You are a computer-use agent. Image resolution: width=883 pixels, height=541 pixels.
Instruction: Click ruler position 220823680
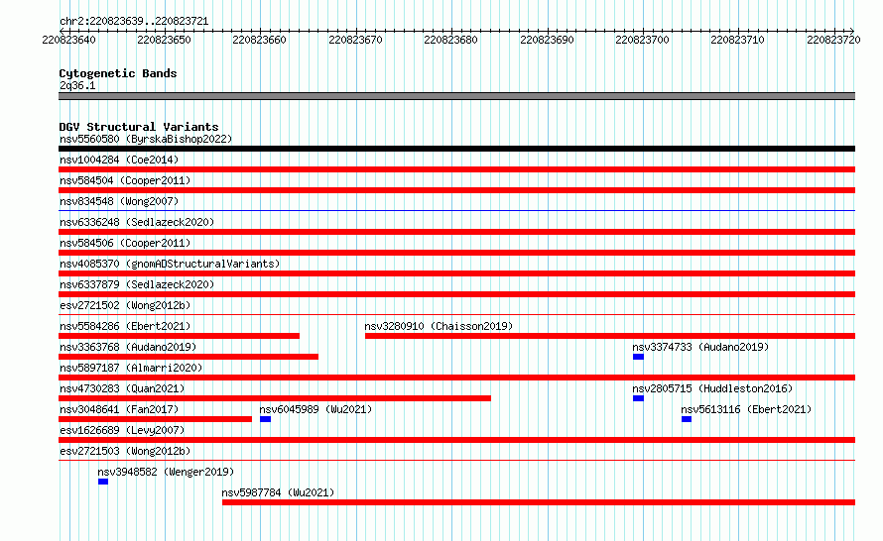click(450, 40)
